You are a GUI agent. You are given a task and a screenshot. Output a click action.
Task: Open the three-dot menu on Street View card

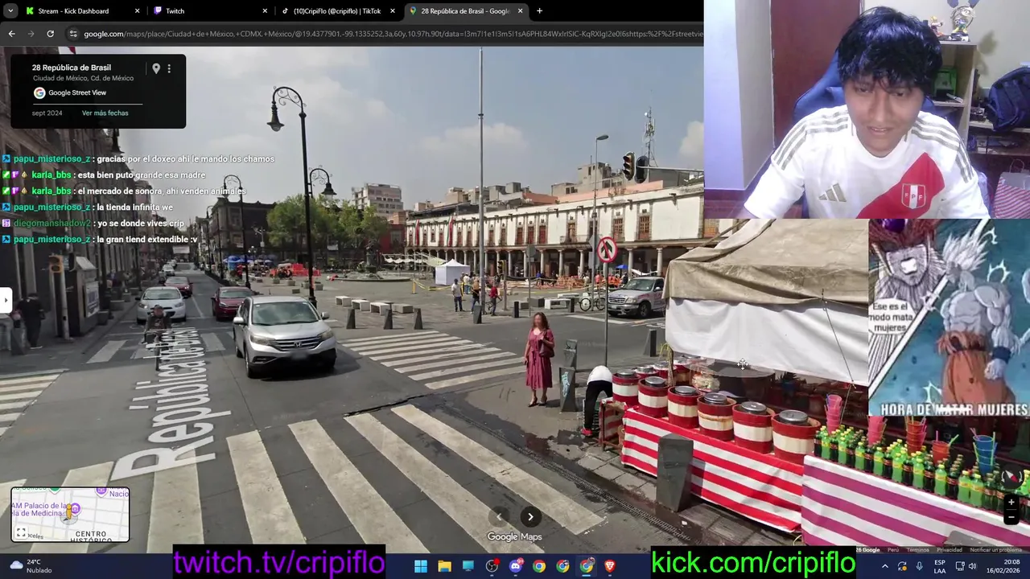click(169, 68)
